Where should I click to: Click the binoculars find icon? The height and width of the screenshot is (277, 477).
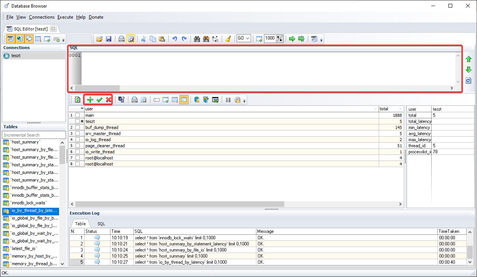(197, 39)
